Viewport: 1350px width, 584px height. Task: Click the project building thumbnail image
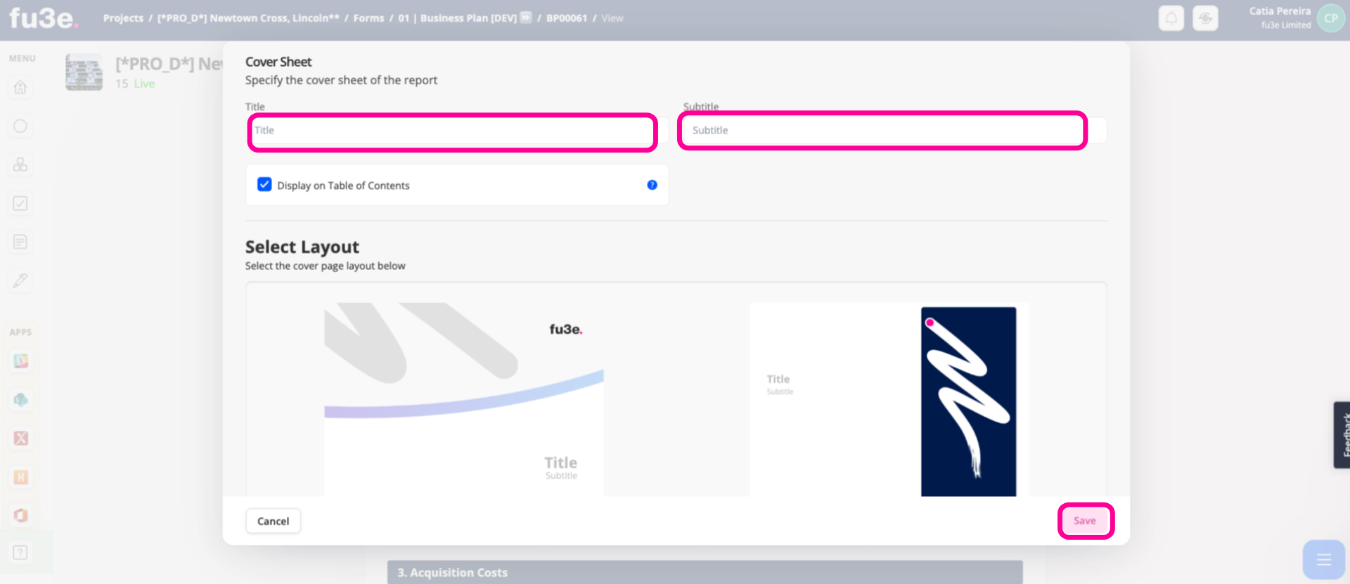[84, 72]
